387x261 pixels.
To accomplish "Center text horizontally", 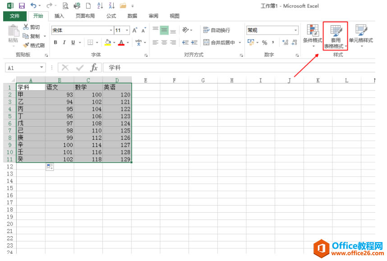I will tap(164, 42).
